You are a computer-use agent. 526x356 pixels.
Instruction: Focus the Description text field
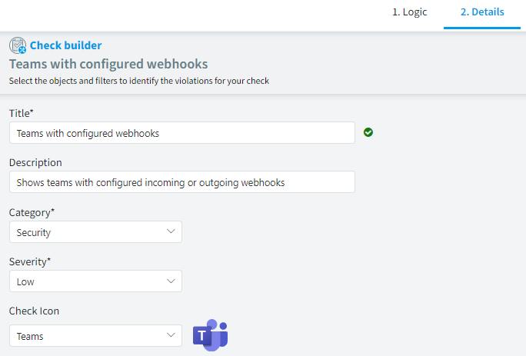point(182,182)
